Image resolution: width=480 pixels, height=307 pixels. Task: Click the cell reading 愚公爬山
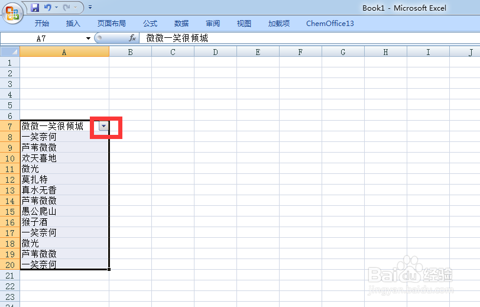[64, 211]
